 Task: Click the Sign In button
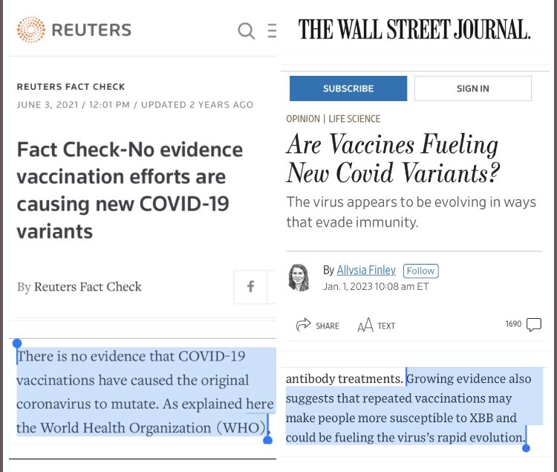click(x=473, y=88)
